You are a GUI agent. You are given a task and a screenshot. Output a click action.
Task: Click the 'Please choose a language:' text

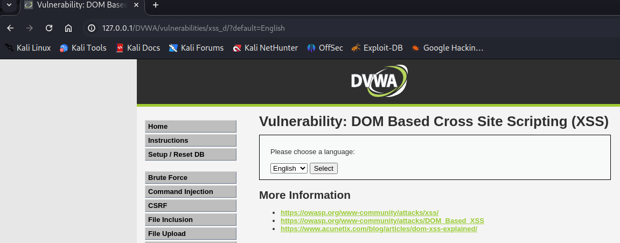[x=312, y=152]
